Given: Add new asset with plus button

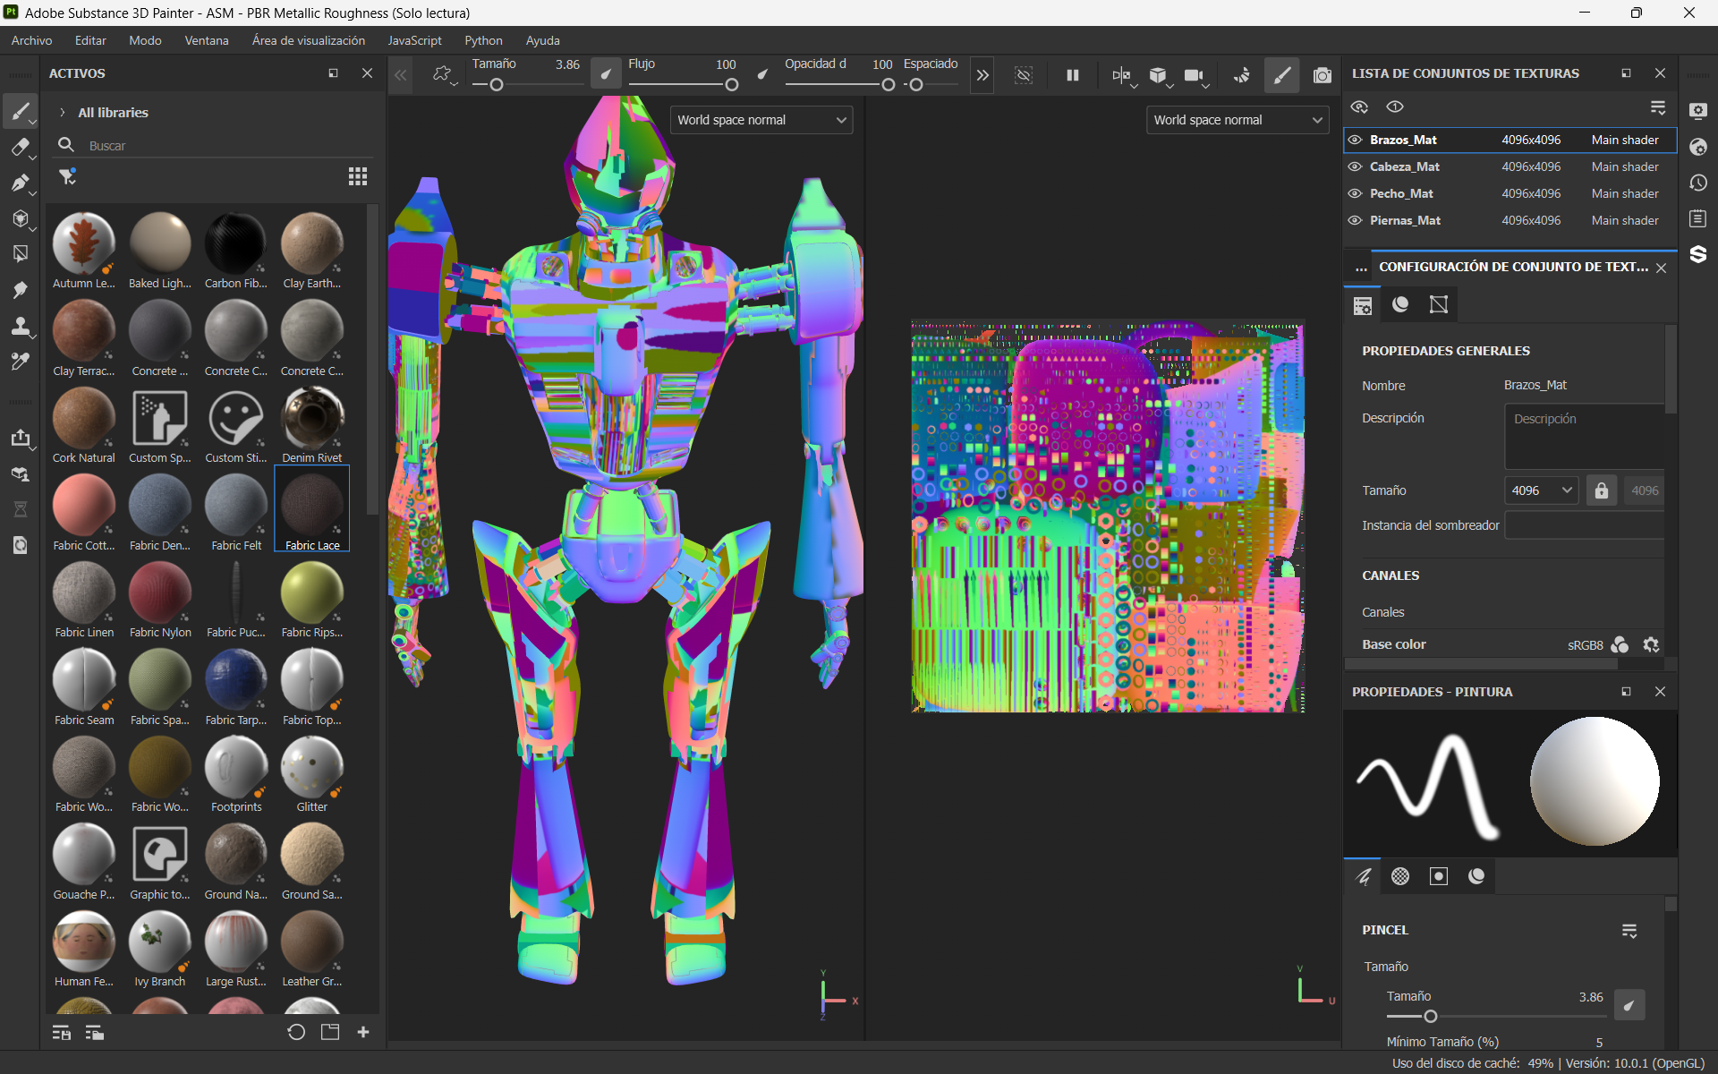Looking at the screenshot, I should (x=363, y=1032).
